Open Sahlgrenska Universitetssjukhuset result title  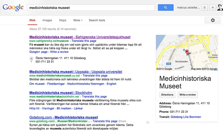tap(80, 37)
